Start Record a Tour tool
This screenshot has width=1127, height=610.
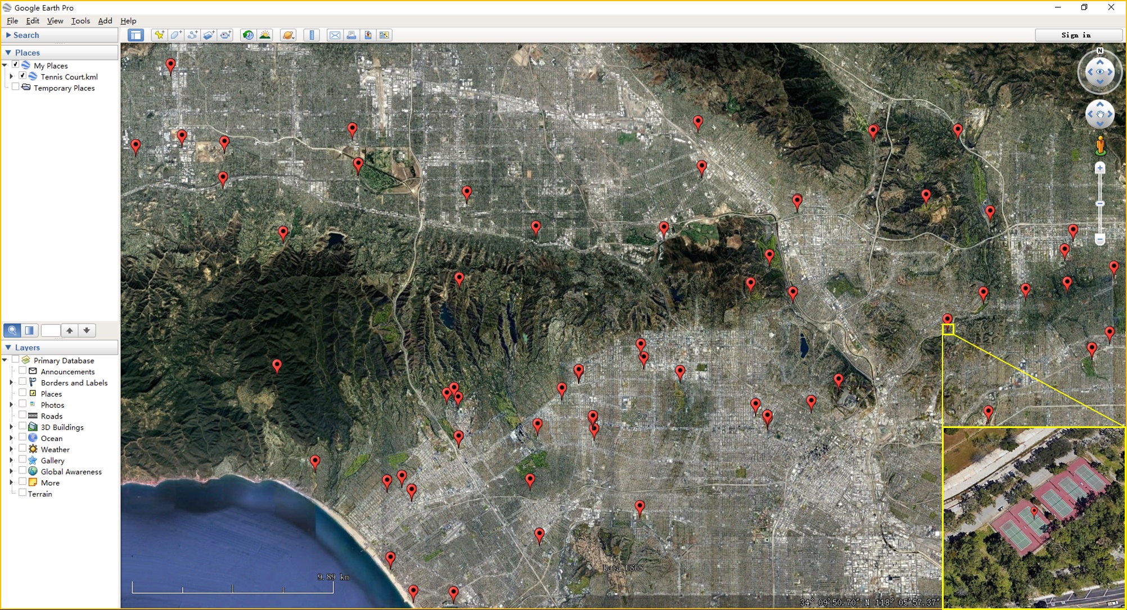point(226,35)
